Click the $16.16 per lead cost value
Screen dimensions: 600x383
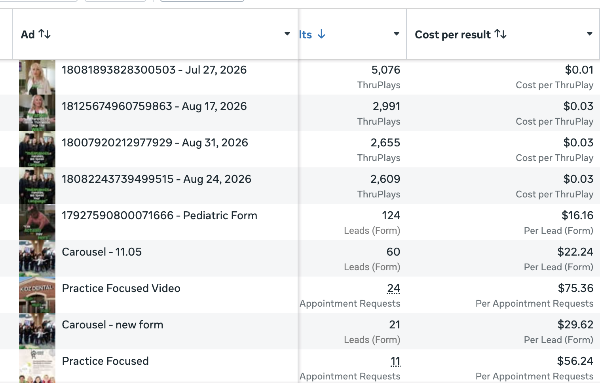click(x=577, y=216)
